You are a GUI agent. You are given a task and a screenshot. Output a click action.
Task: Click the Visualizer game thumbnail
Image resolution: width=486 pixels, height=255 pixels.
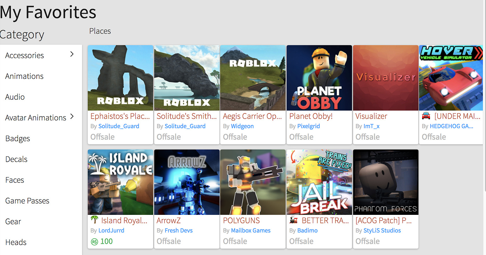(x=385, y=77)
